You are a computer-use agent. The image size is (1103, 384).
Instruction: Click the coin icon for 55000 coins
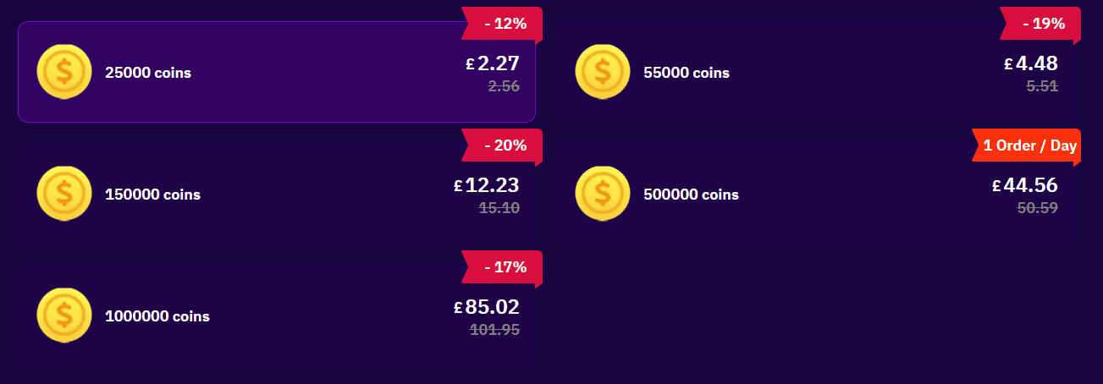603,72
